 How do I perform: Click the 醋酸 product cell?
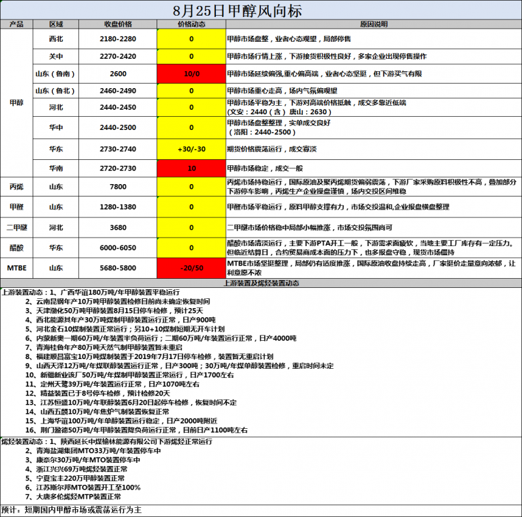17,247
